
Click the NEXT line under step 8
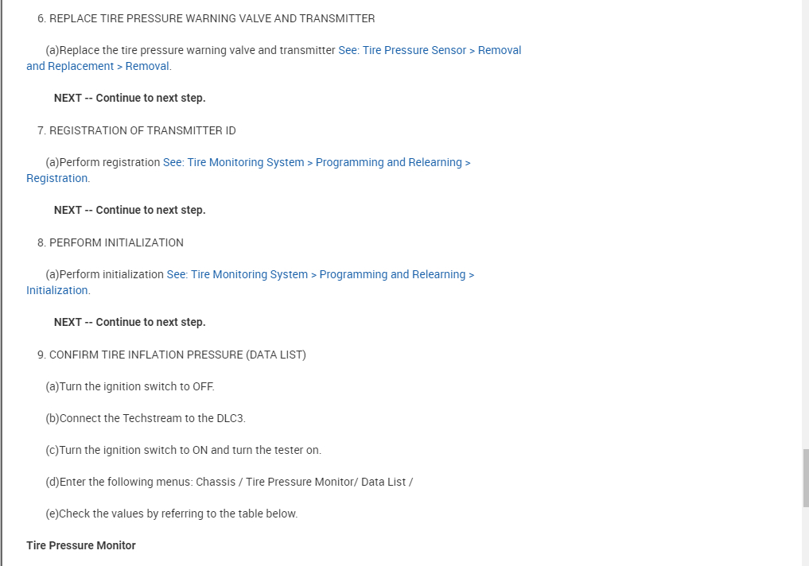pos(130,322)
